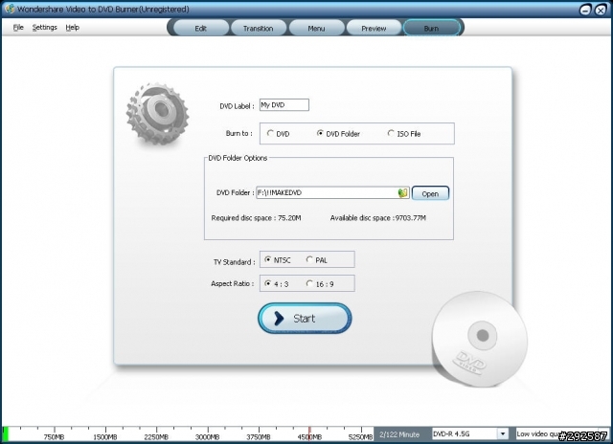Switch to the Edit tab

pyautogui.click(x=201, y=28)
